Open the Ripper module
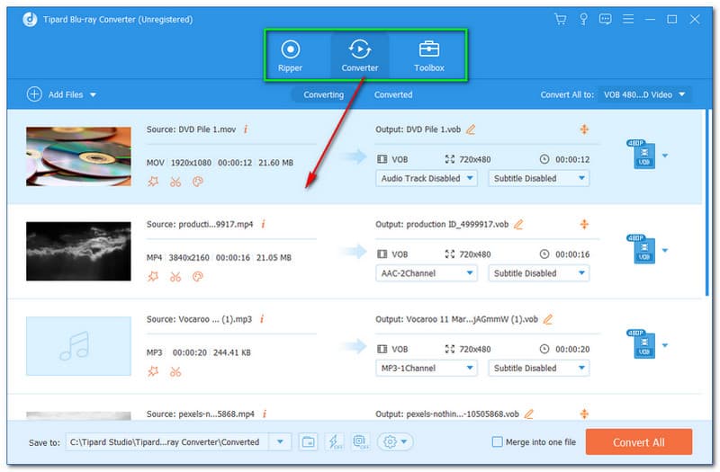720x472 pixels. (290, 55)
